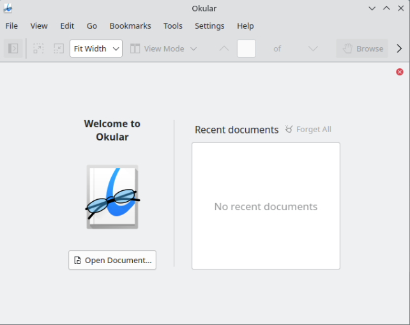Click the shrink zoom icon
This screenshot has width=410, height=325.
click(x=59, y=49)
